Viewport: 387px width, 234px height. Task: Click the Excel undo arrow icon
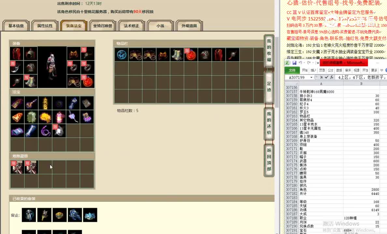coord(301,63)
